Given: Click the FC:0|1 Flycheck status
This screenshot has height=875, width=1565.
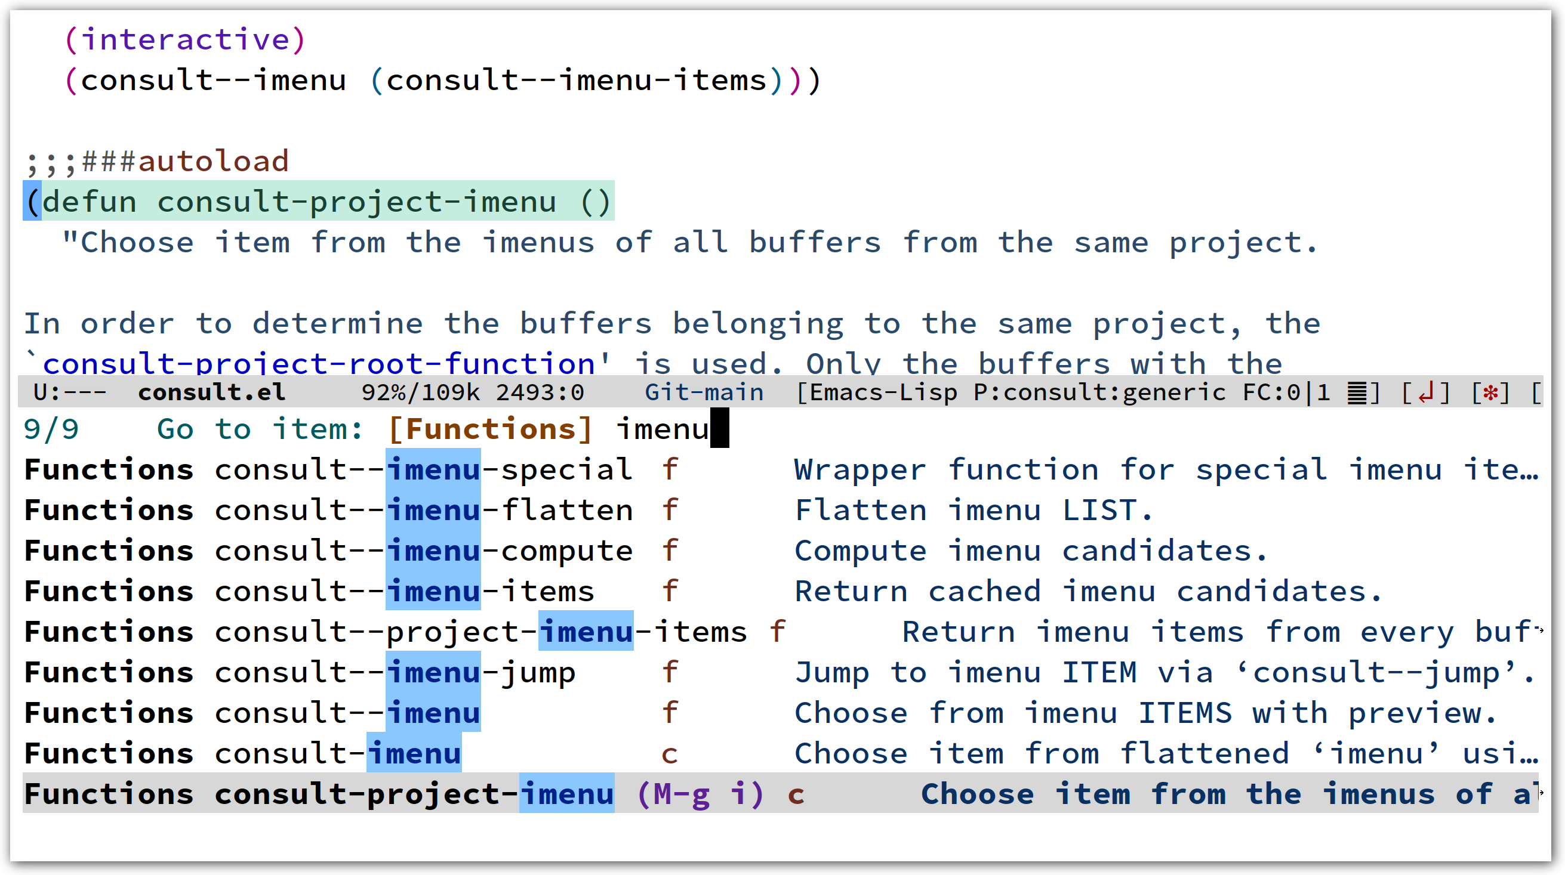Looking at the screenshot, I should pyautogui.click(x=1286, y=393).
